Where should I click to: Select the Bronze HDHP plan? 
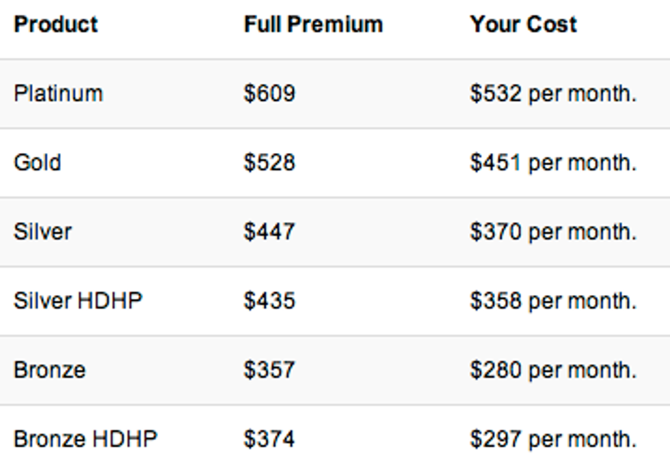85,439
